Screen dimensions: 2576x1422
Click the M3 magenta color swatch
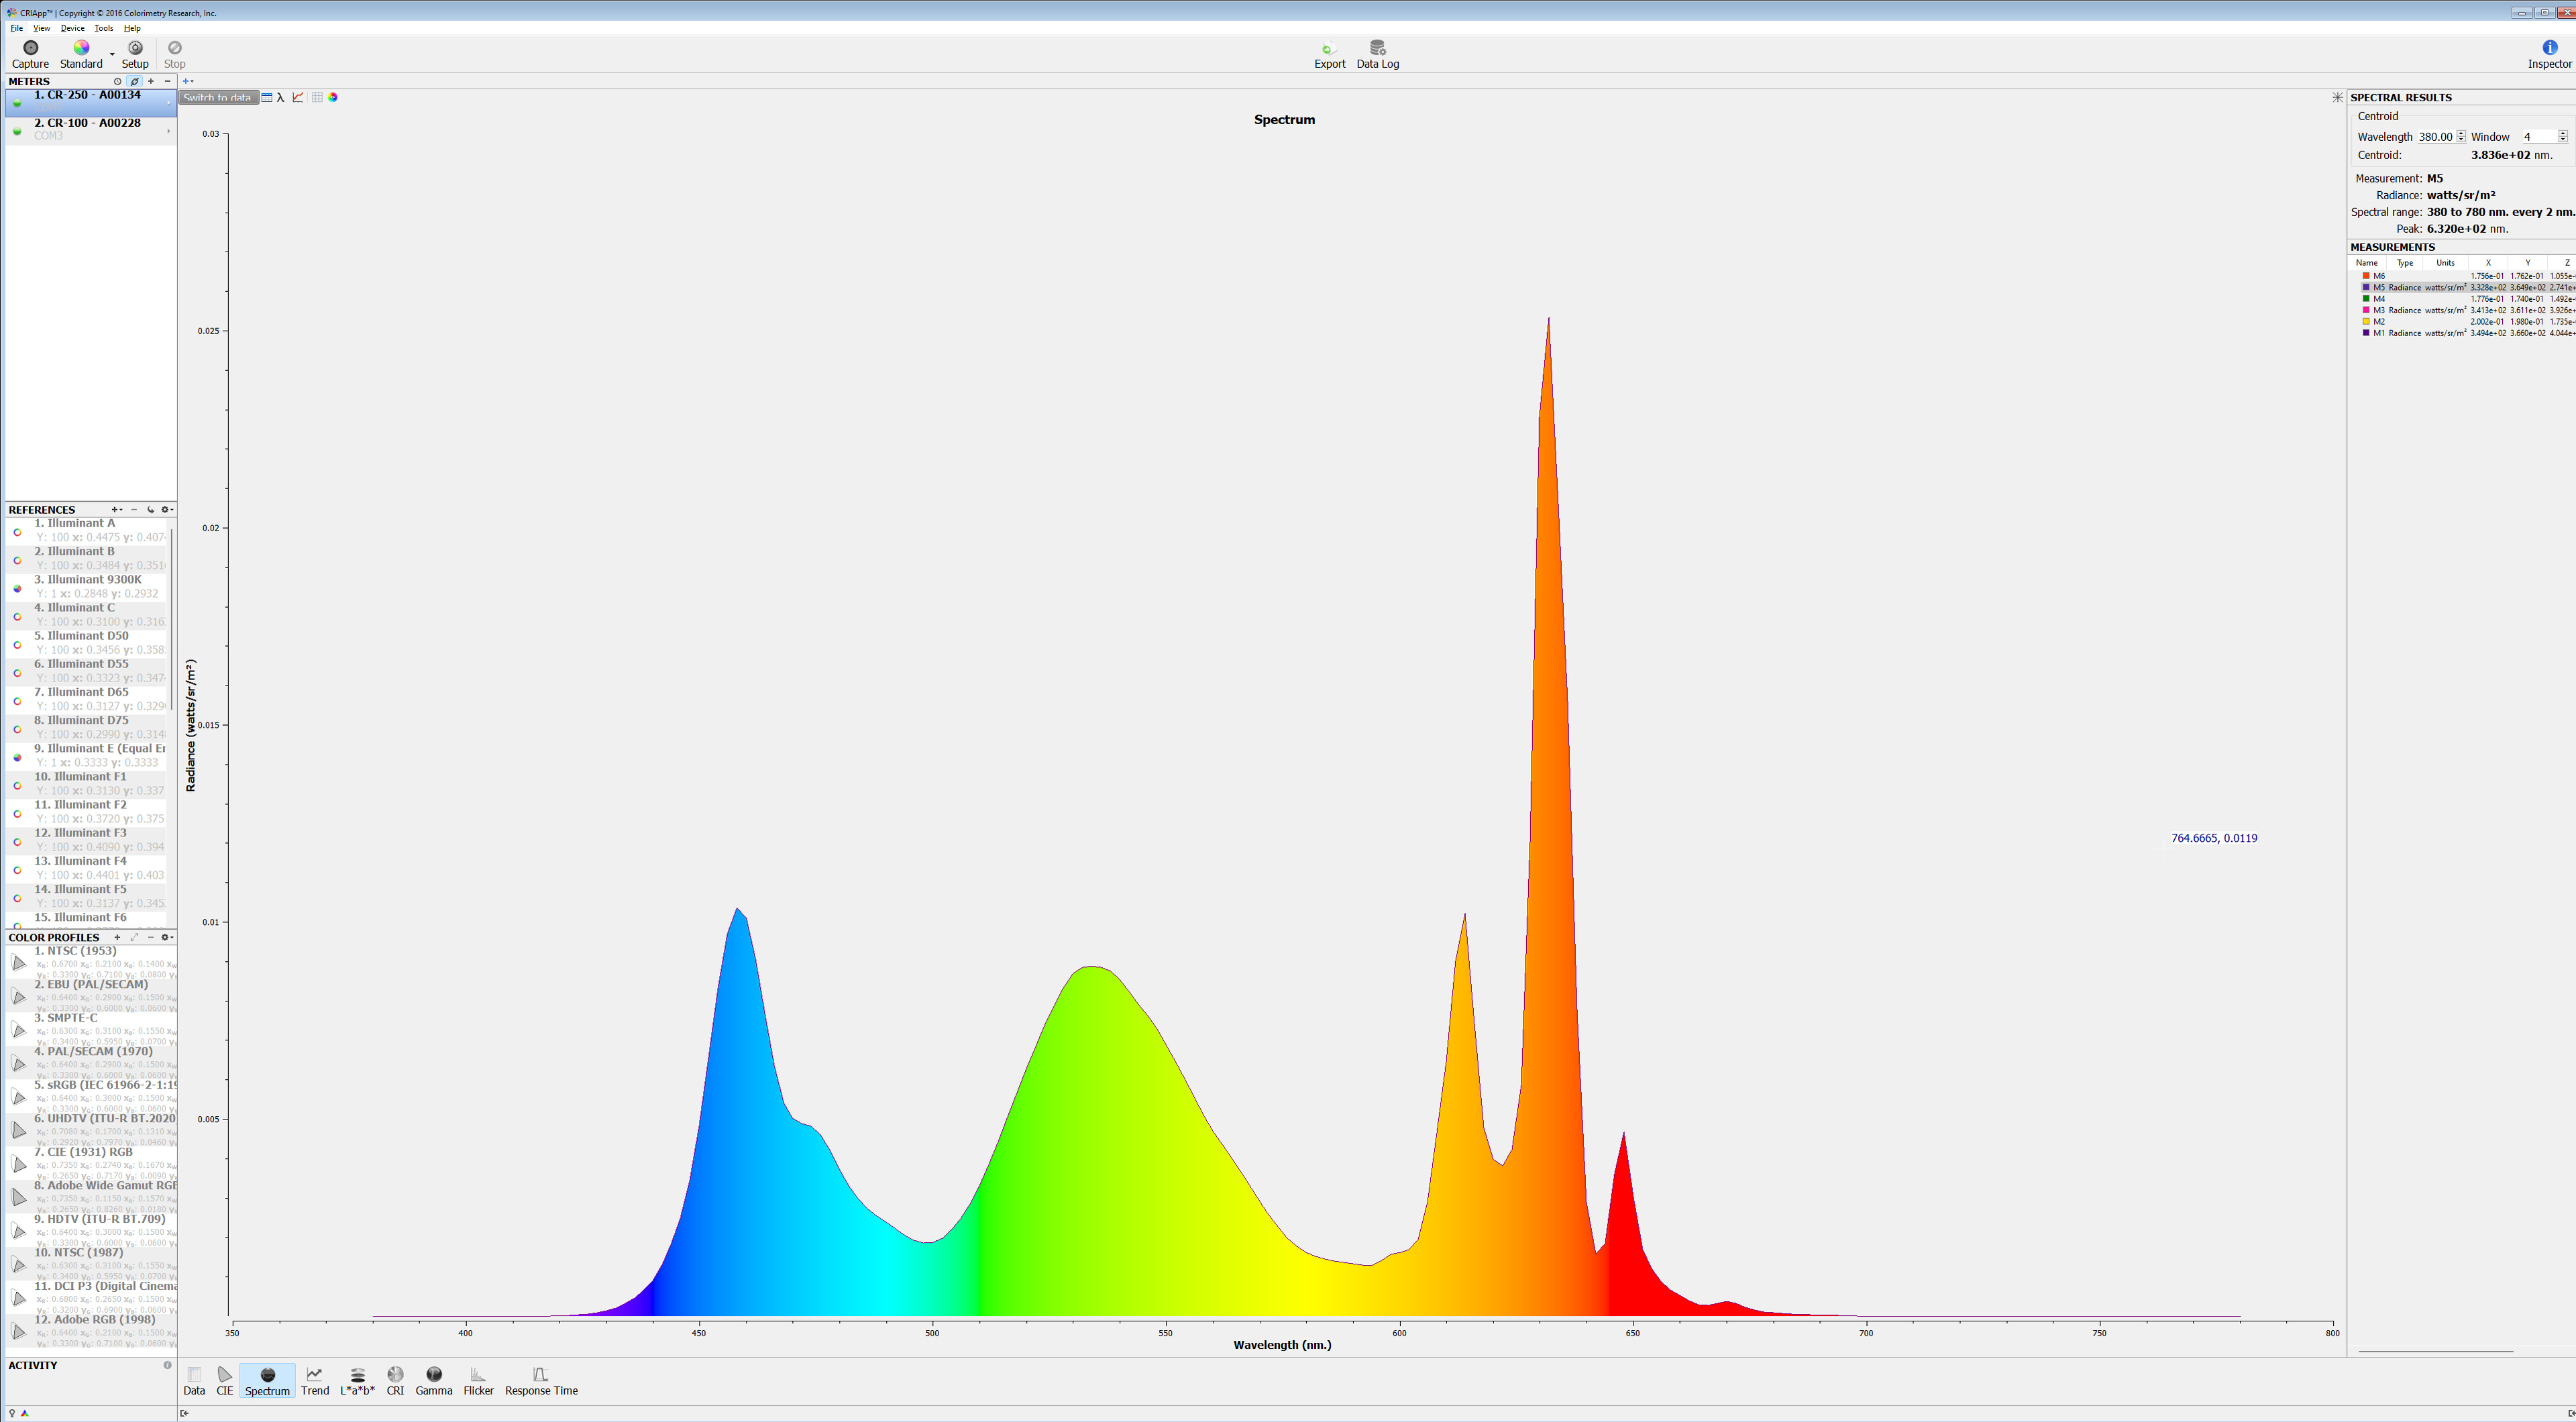[x=2366, y=310]
